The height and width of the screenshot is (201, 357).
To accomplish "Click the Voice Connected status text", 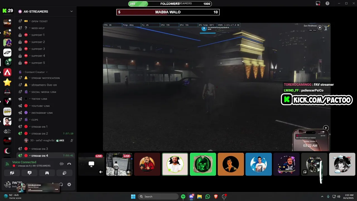I will coord(24,162).
